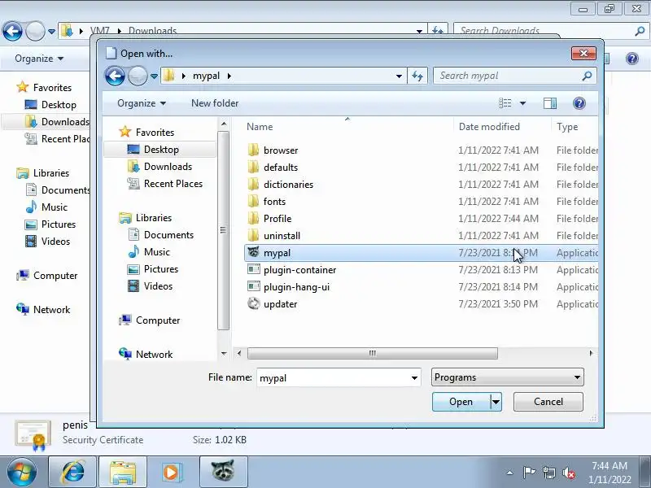Select the fonts folder icon
This screenshot has width=651, height=488.
[253, 201]
